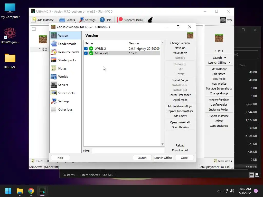
Task: Open the Notes page
Action: click(65, 68)
